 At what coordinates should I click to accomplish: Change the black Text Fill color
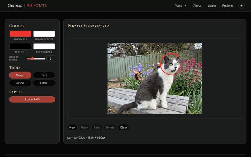[x=20, y=46]
